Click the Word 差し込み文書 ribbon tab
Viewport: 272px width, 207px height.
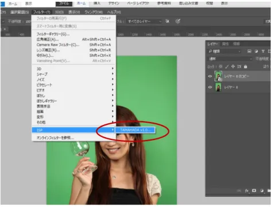[x=188, y=3]
